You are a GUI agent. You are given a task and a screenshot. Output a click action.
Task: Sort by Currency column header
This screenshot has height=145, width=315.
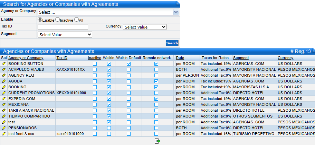pos(285,58)
